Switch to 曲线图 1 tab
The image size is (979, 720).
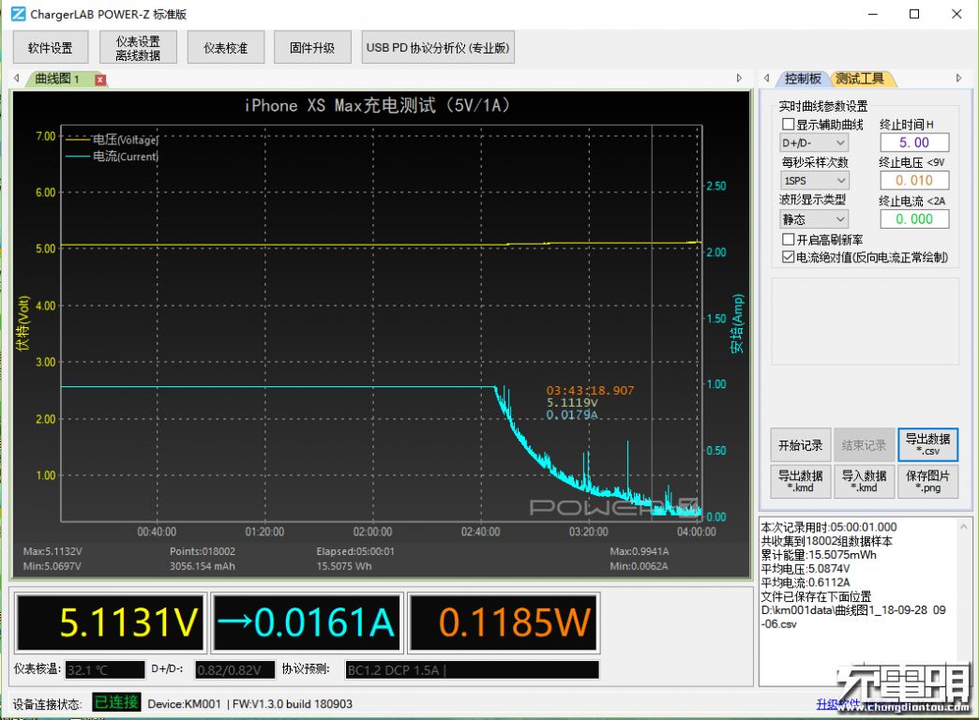coord(57,79)
